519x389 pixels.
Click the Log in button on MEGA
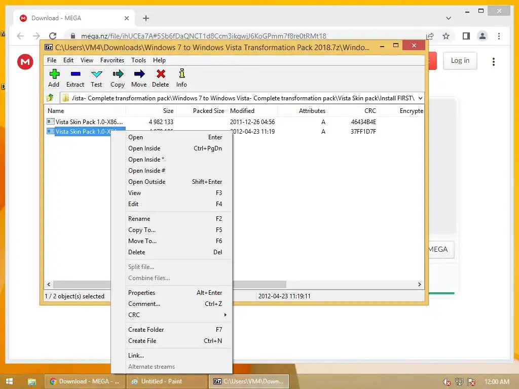pos(460,61)
